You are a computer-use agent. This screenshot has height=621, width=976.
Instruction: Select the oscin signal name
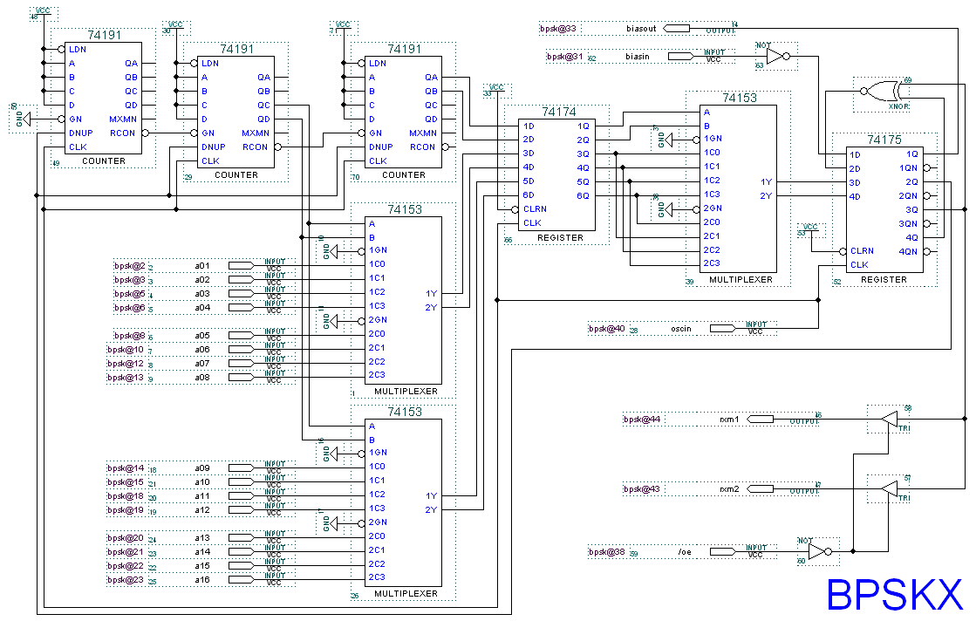click(681, 329)
